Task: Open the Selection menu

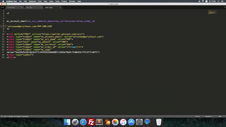Action: tap(32, 1)
